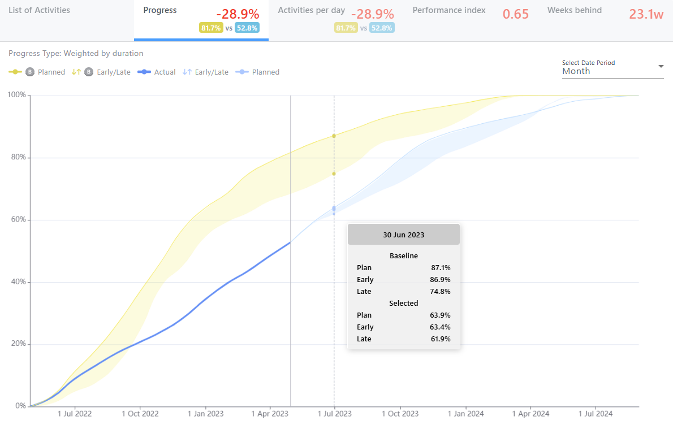Viewport: 673px width, 442px height.
Task: Toggle the light blue Early/Late arrows icon
Action: 187,72
